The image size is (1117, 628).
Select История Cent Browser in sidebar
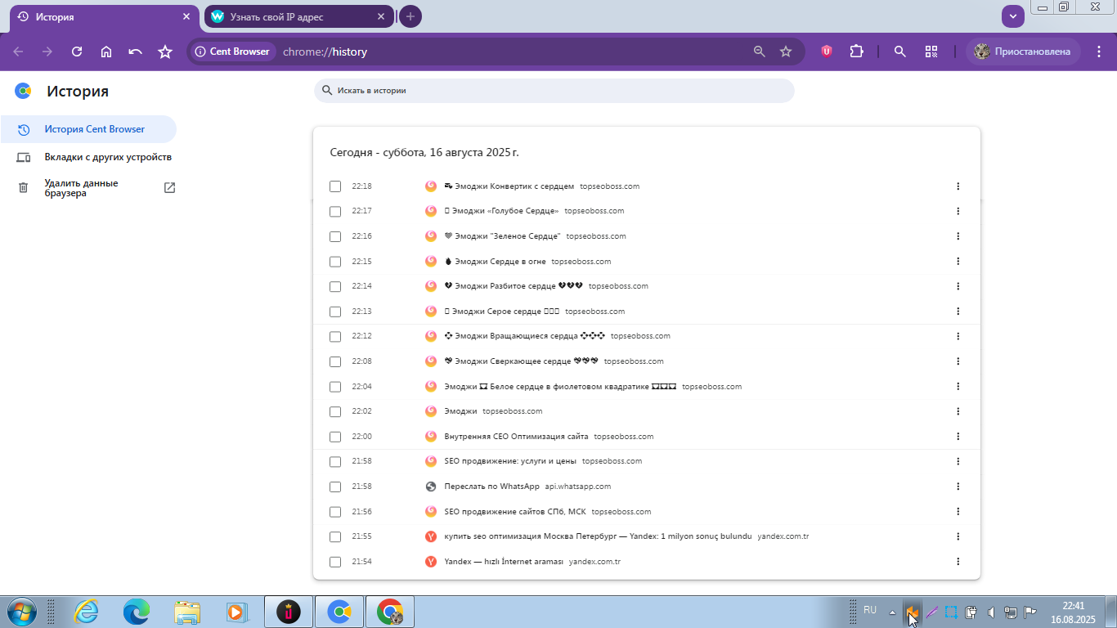coord(88,129)
